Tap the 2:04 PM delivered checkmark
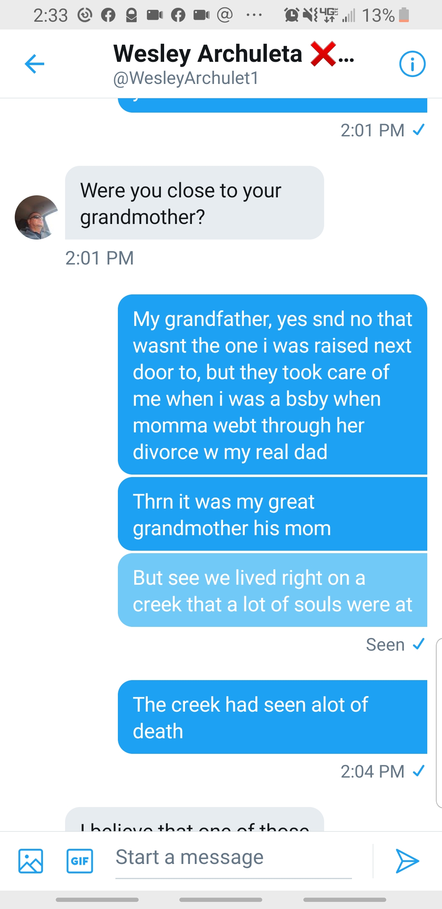This screenshot has height=909, width=442. [419, 771]
